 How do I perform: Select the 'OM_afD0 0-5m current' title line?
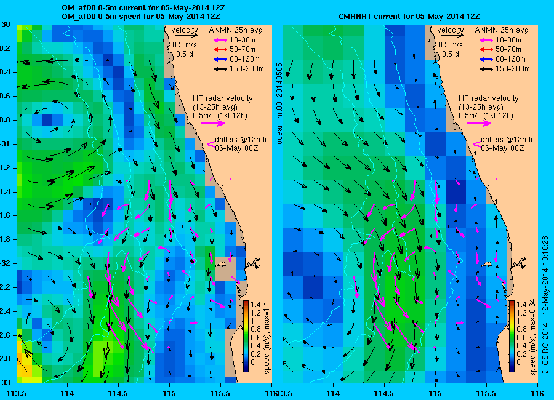coord(143,8)
